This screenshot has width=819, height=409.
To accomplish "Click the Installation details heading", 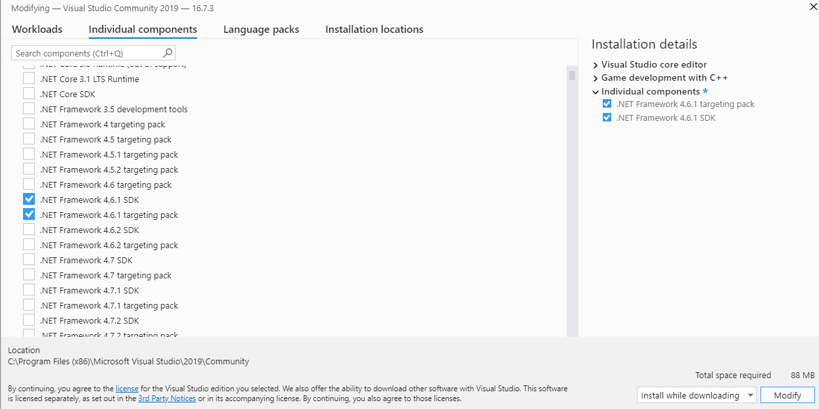I will 644,44.
